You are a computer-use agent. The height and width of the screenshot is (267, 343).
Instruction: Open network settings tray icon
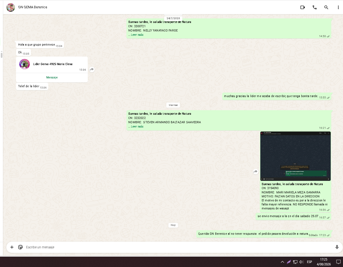point(295,262)
